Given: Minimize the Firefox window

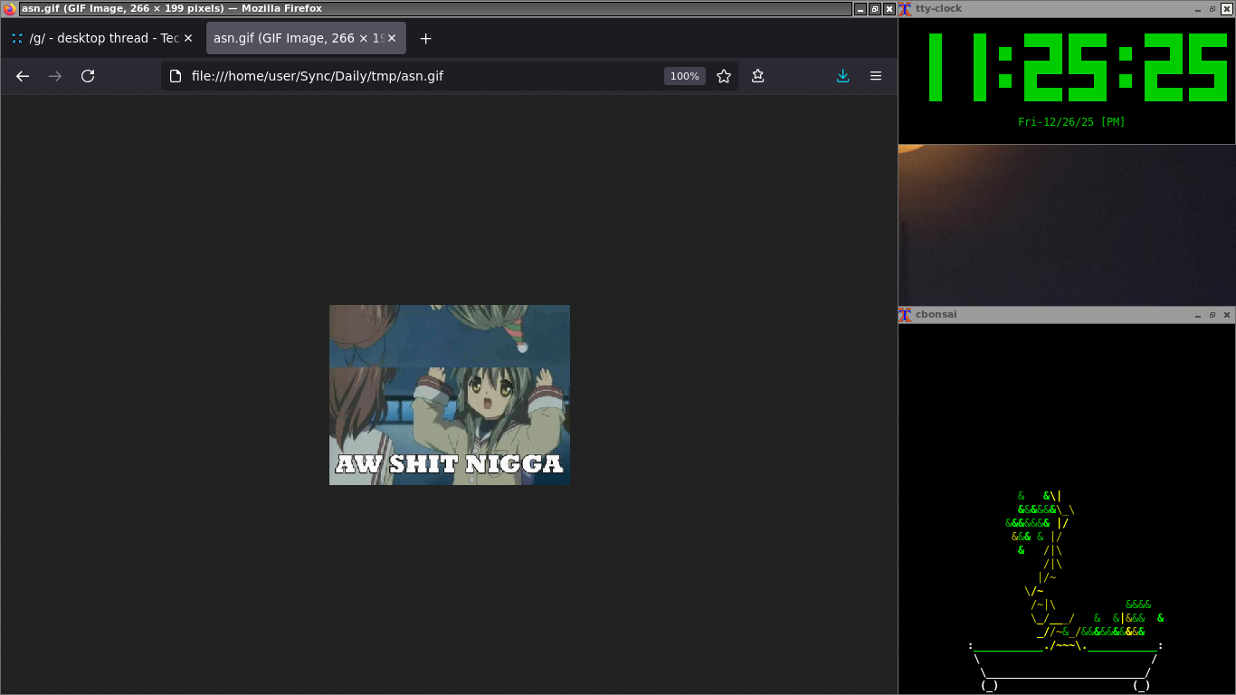Looking at the screenshot, I should 860,9.
